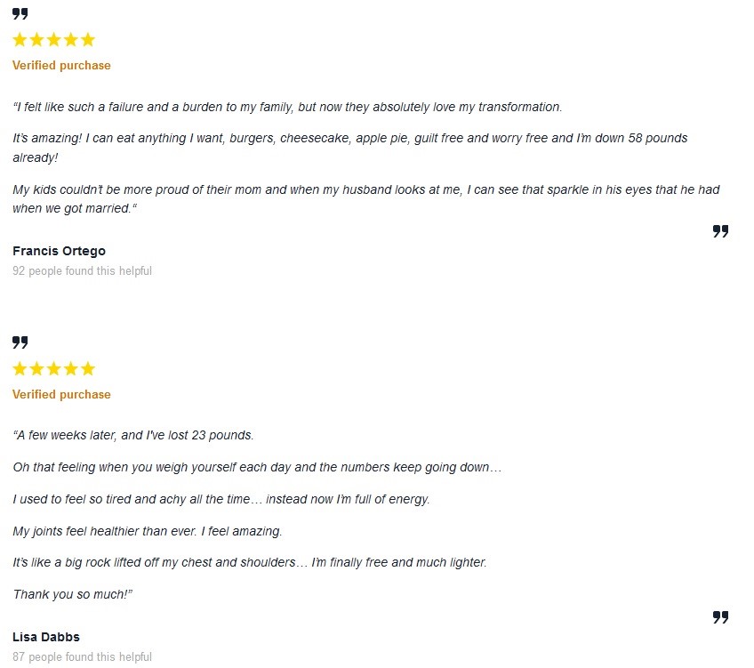Click the fifth star in Francis Ortego's rating
Screen dimensions: 754x668
tap(87, 40)
